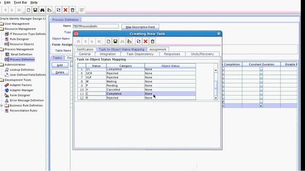This screenshot has height=171, width=305.
Task: Open Form Designer in the tree
Action: pos(18,95)
